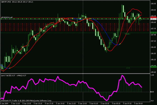The image size is (157, 105).
Task: Click the 8 Jun 13:15 time label
Action: point(27,103)
